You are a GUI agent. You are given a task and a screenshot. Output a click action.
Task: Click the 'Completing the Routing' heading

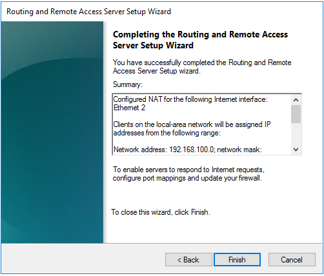pyautogui.click(x=200, y=40)
